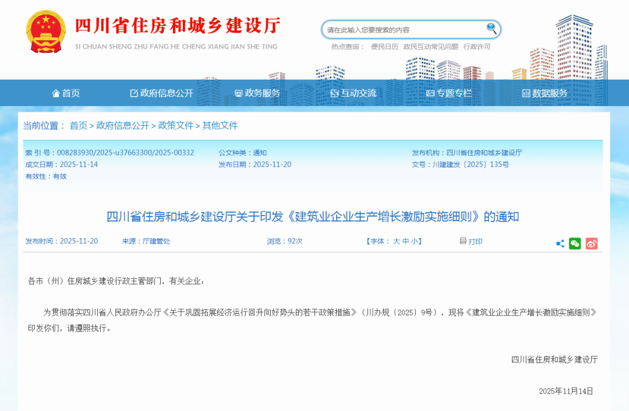The image size is (629, 411).
Task: Click the search magnifier icon
Action: tap(491, 29)
